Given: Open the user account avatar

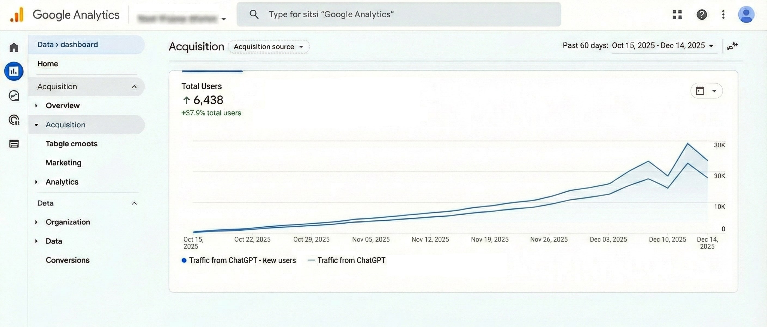Looking at the screenshot, I should 746,15.
